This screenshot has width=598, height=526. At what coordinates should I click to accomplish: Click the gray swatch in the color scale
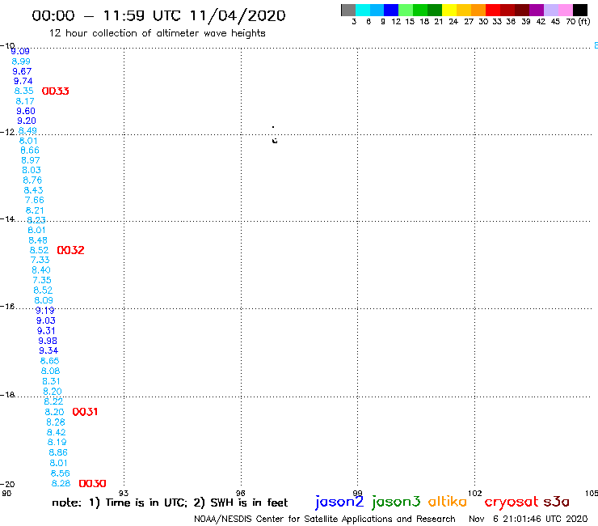pyautogui.click(x=348, y=10)
